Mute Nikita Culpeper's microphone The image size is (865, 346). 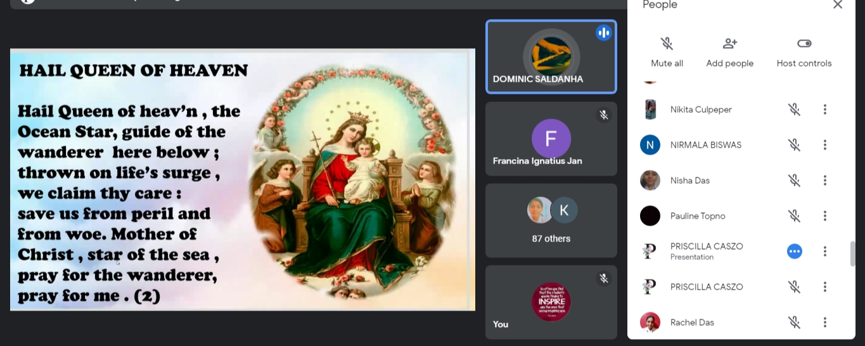click(794, 110)
